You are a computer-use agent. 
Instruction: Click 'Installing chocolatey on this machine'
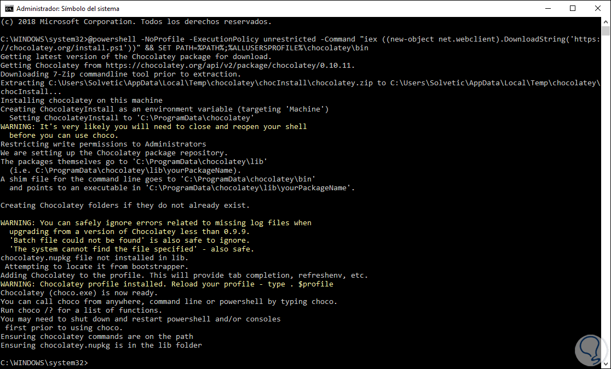coord(82,101)
